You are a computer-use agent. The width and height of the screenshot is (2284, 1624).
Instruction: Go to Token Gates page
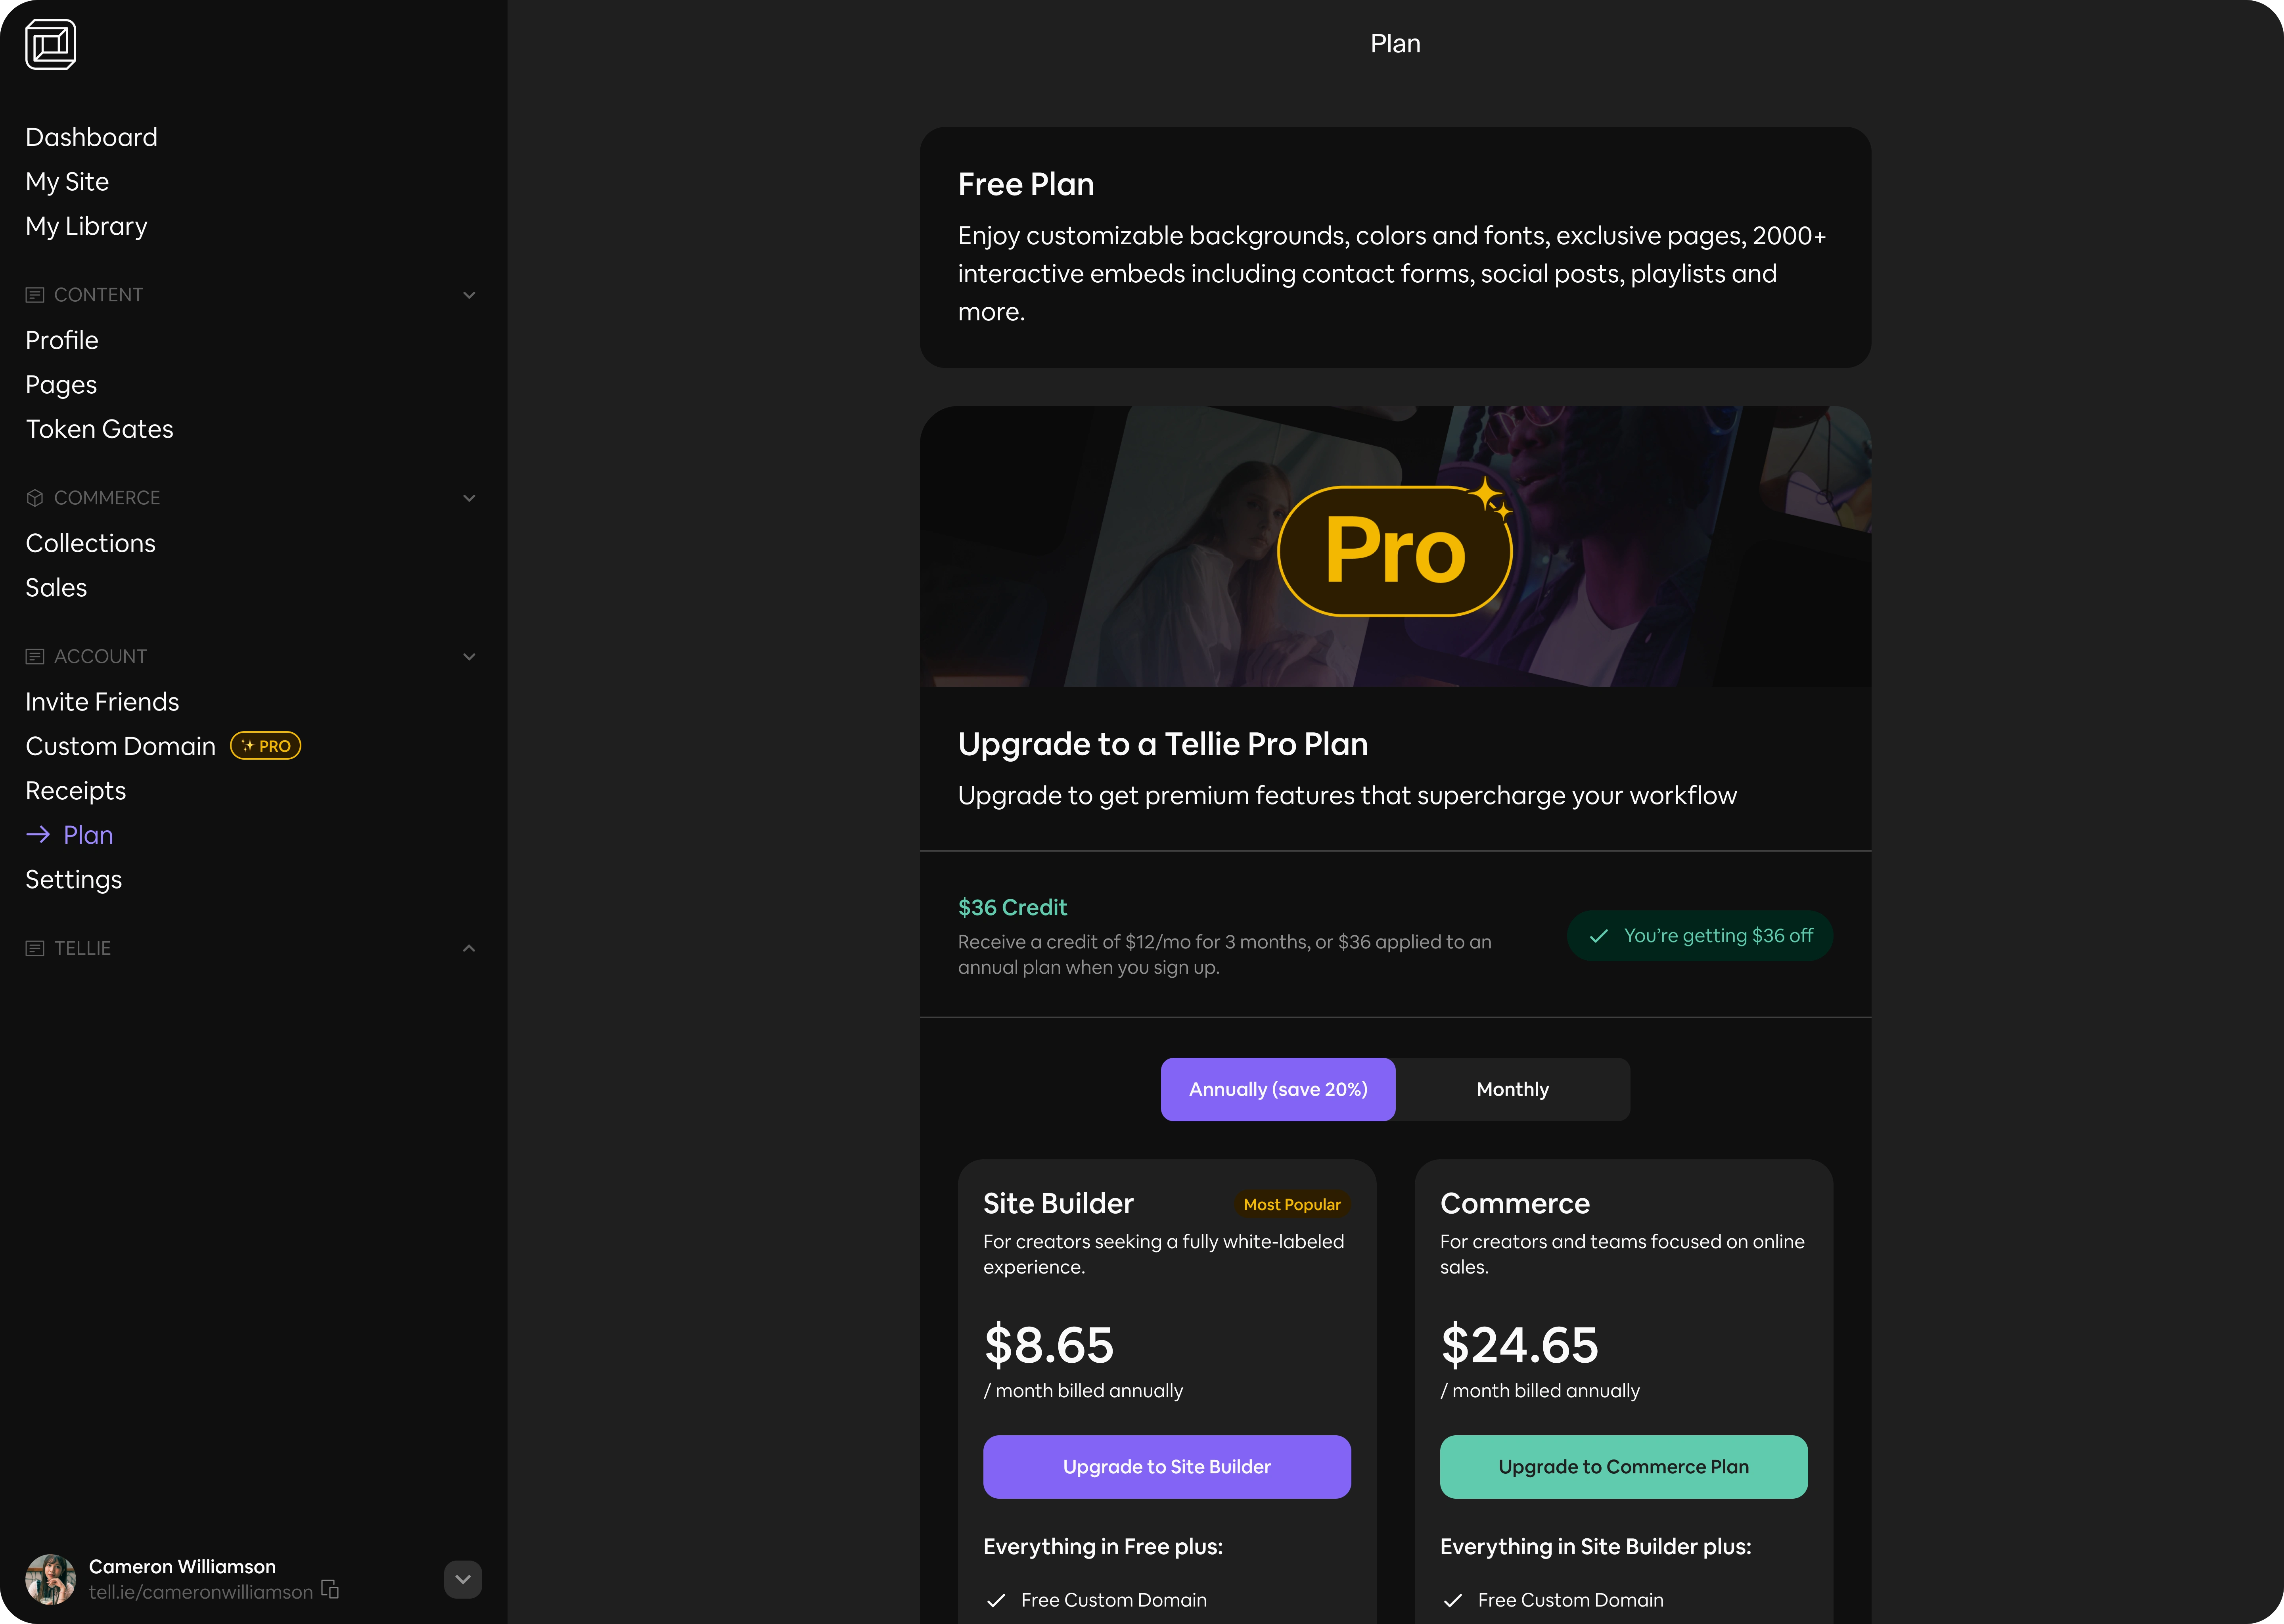[100, 429]
